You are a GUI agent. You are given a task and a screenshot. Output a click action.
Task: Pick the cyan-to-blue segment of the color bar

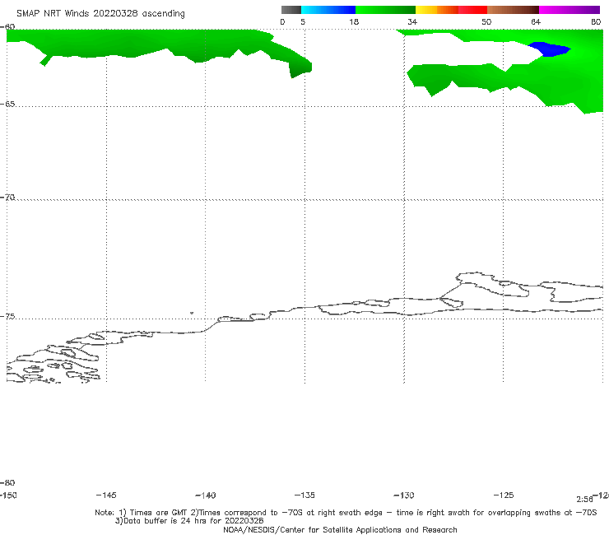pyautogui.click(x=328, y=10)
